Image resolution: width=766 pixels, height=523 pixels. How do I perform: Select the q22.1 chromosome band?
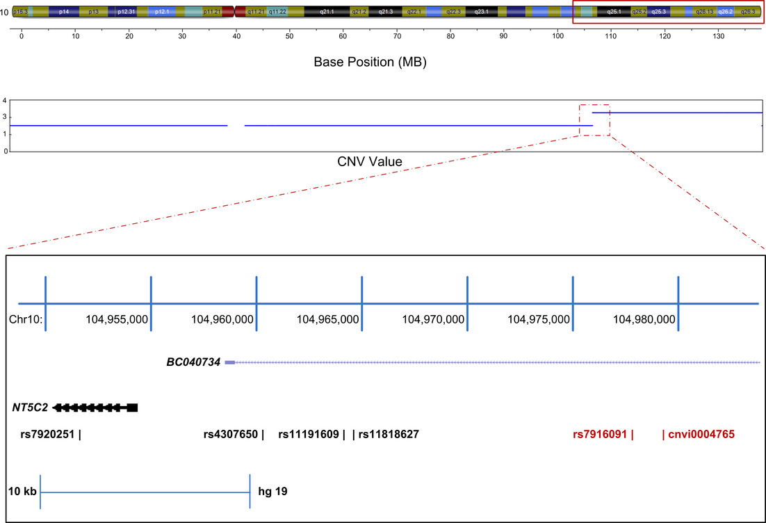(x=414, y=12)
